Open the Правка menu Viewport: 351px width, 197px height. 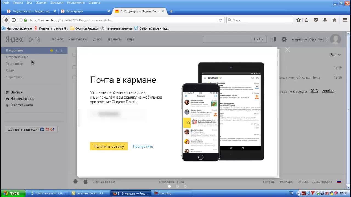click(x=18, y=2)
